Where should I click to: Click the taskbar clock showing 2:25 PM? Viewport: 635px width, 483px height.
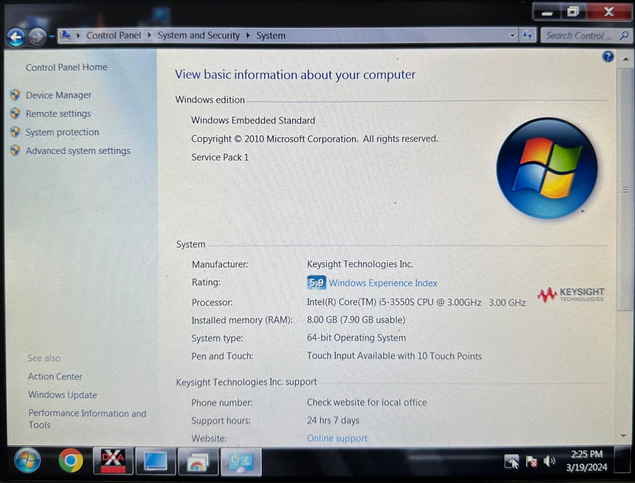(x=587, y=461)
